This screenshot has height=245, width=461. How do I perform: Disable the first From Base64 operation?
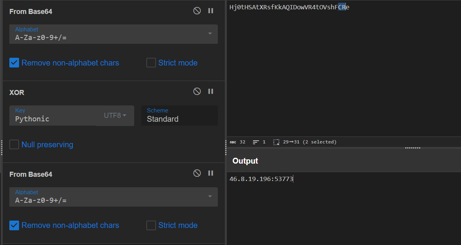[197, 11]
